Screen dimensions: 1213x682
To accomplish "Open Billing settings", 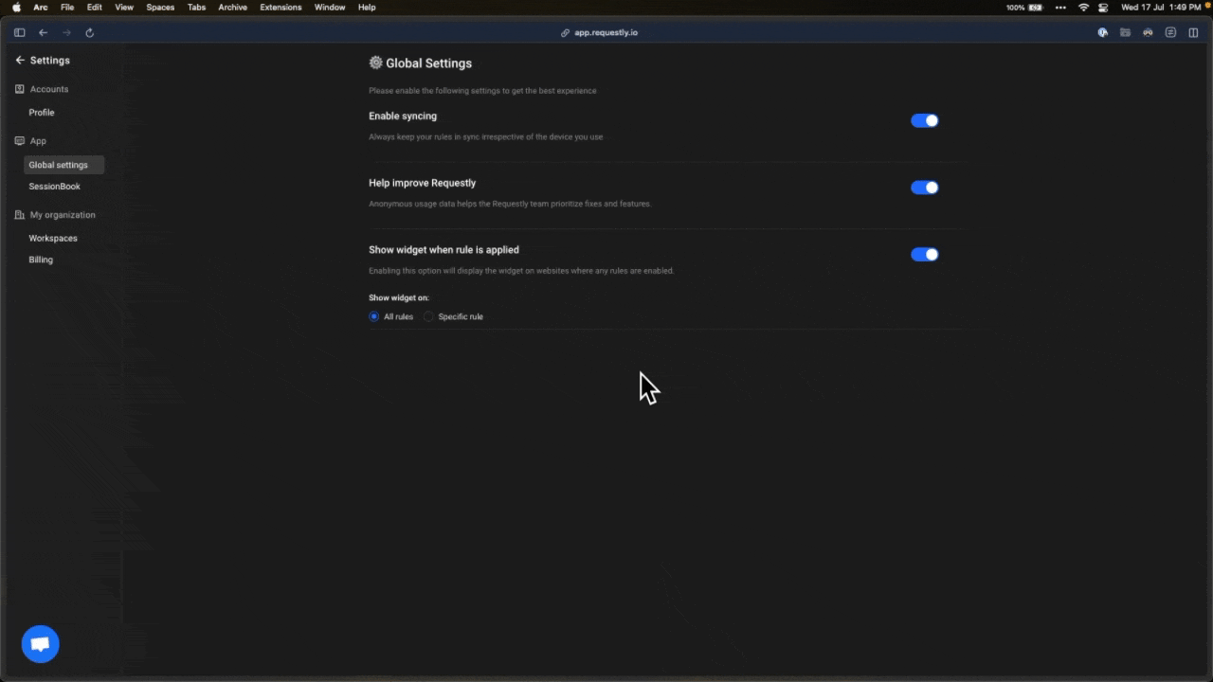I will click(x=41, y=260).
